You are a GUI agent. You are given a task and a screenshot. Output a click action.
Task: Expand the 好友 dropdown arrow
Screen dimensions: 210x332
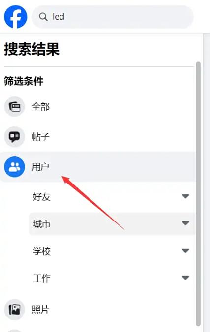185,196
